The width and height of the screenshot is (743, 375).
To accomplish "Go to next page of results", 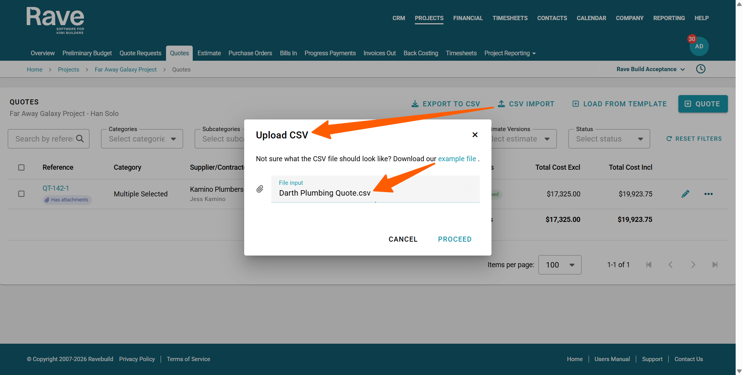I will pyautogui.click(x=693, y=265).
